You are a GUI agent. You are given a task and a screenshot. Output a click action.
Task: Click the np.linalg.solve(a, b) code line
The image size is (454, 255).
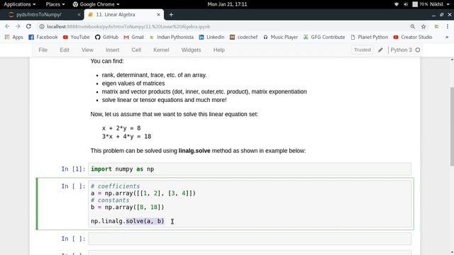coord(128,221)
